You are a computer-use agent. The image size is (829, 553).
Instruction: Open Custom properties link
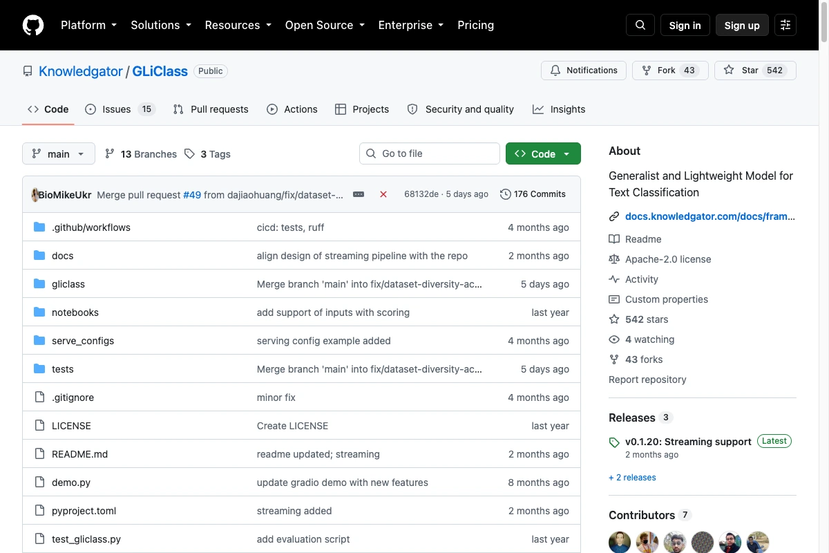658,299
